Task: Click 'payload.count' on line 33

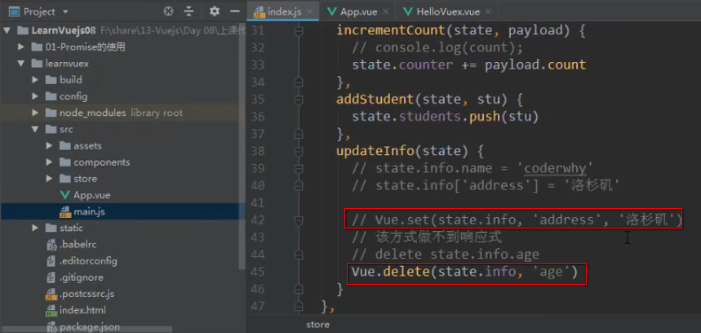Action: (x=535, y=64)
